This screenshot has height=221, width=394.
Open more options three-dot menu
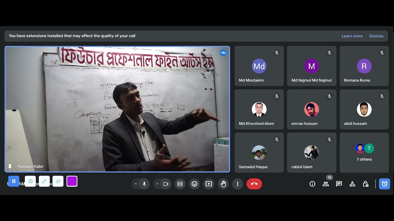(238, 184)
